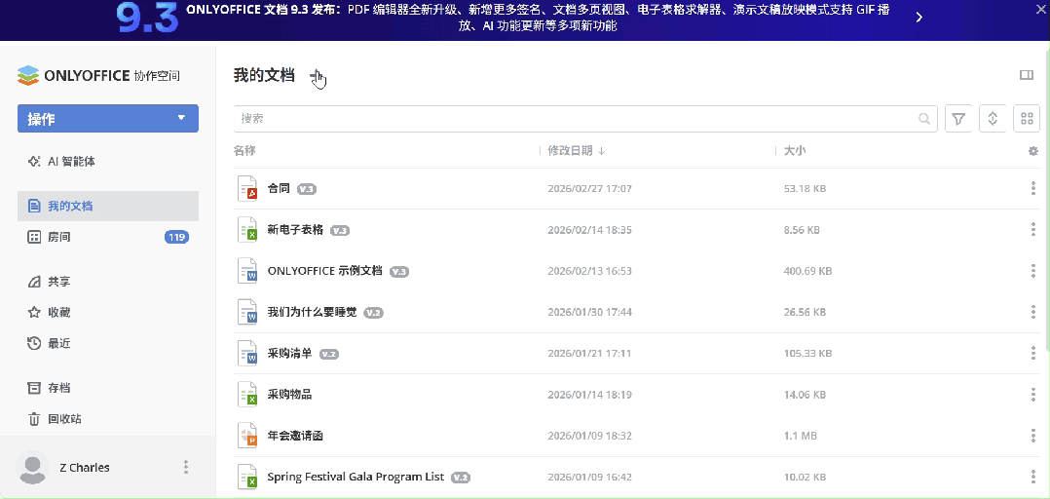Open the file named 新电子表格
Viewport: 1050px width, 499px height.
tap(295, 230)
